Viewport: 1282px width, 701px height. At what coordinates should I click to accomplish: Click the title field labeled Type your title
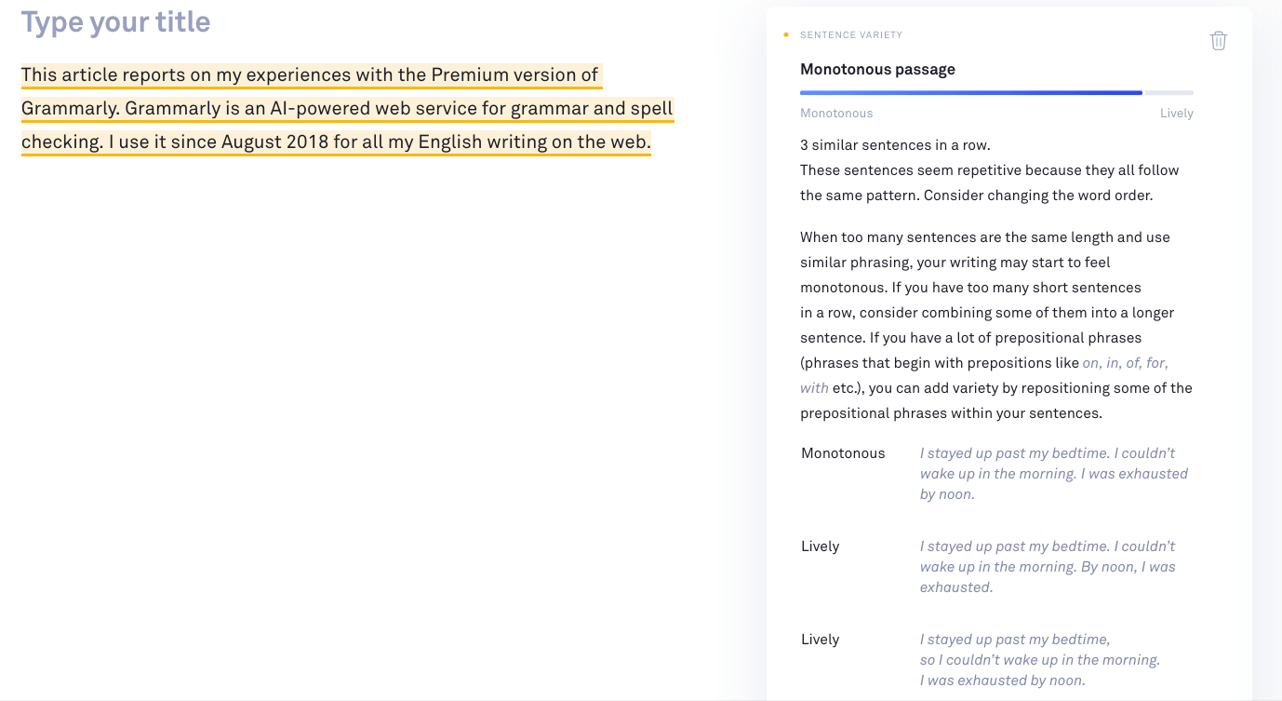(x=115, y=21)
